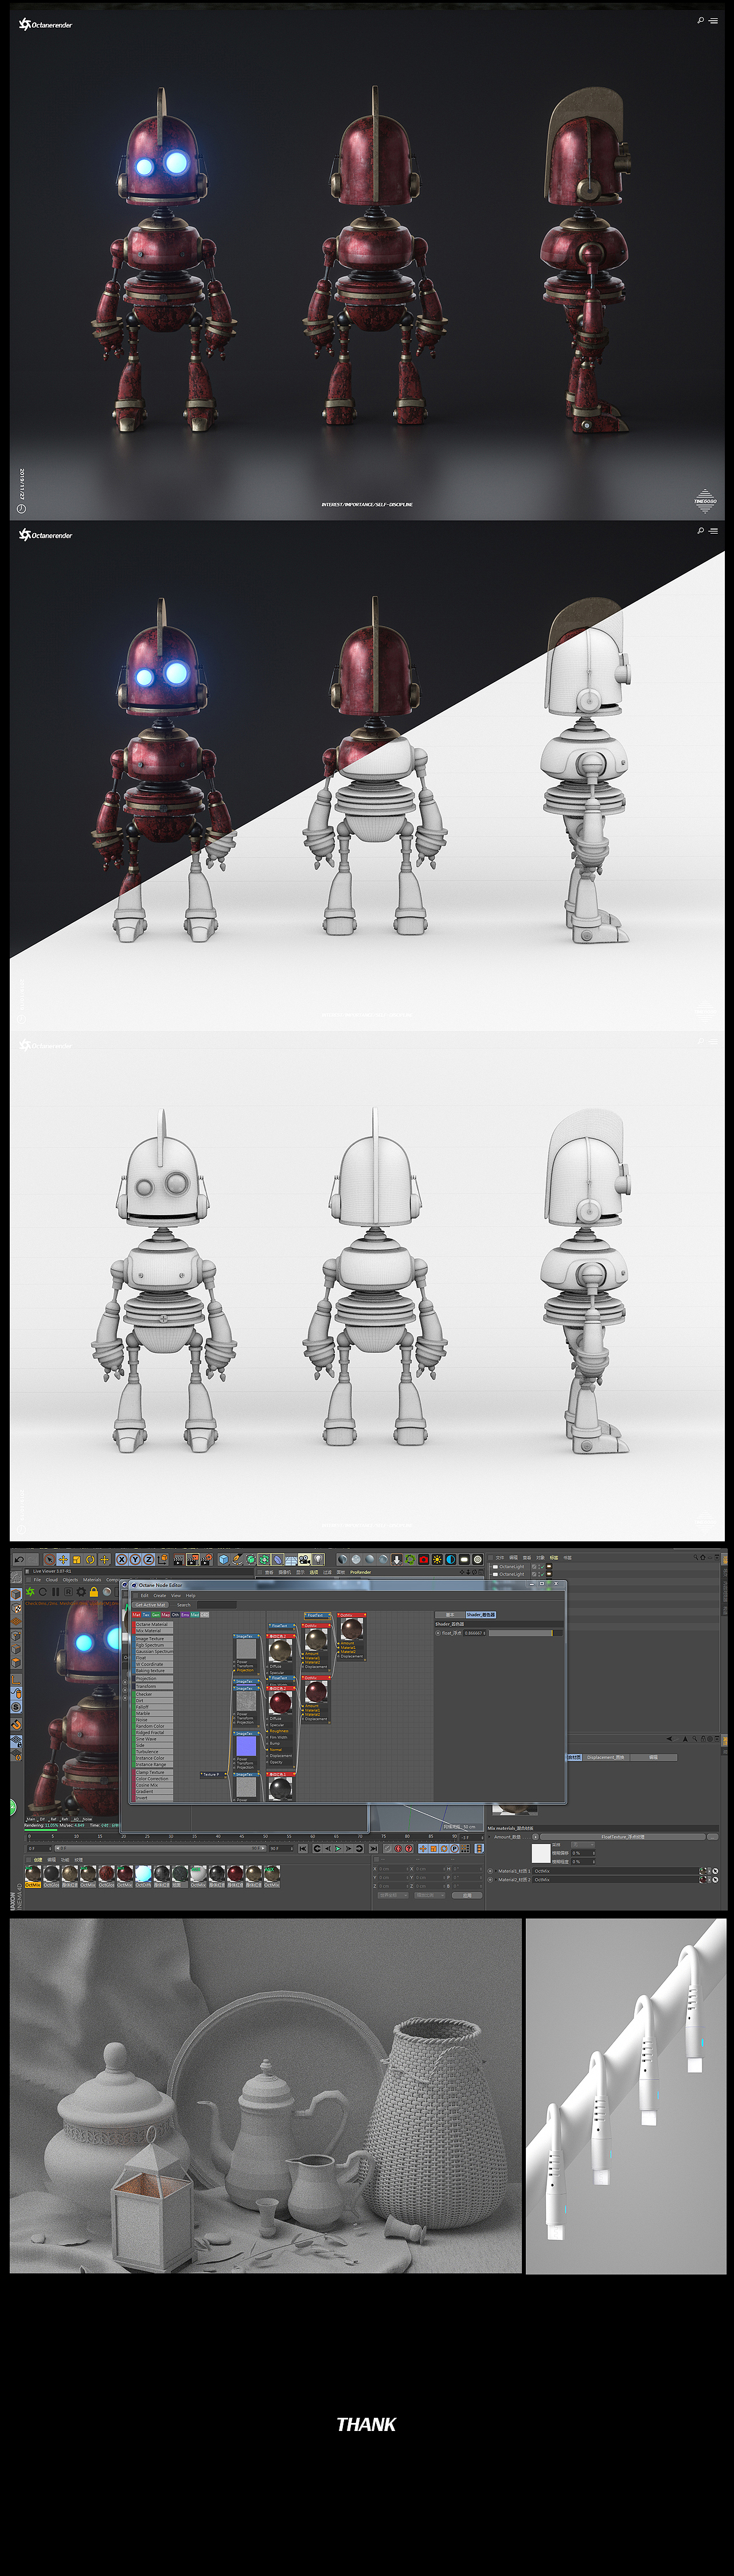Screen dimensions: 734x2576
Task: Click Octanerender logo at page top left
Action: (45, 24)
